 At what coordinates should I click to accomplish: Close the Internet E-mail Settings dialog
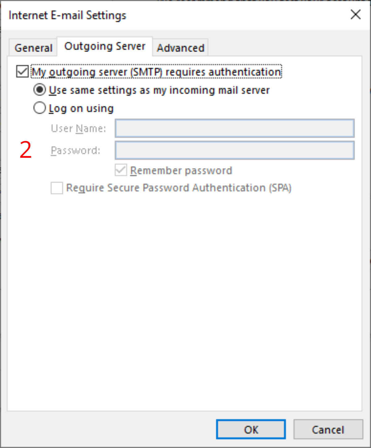tap(356, 14)
